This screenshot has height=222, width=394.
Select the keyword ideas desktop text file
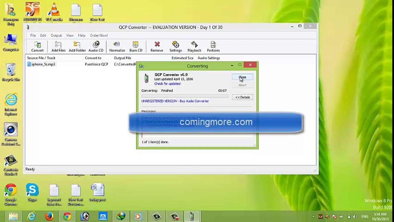[54, 194]
